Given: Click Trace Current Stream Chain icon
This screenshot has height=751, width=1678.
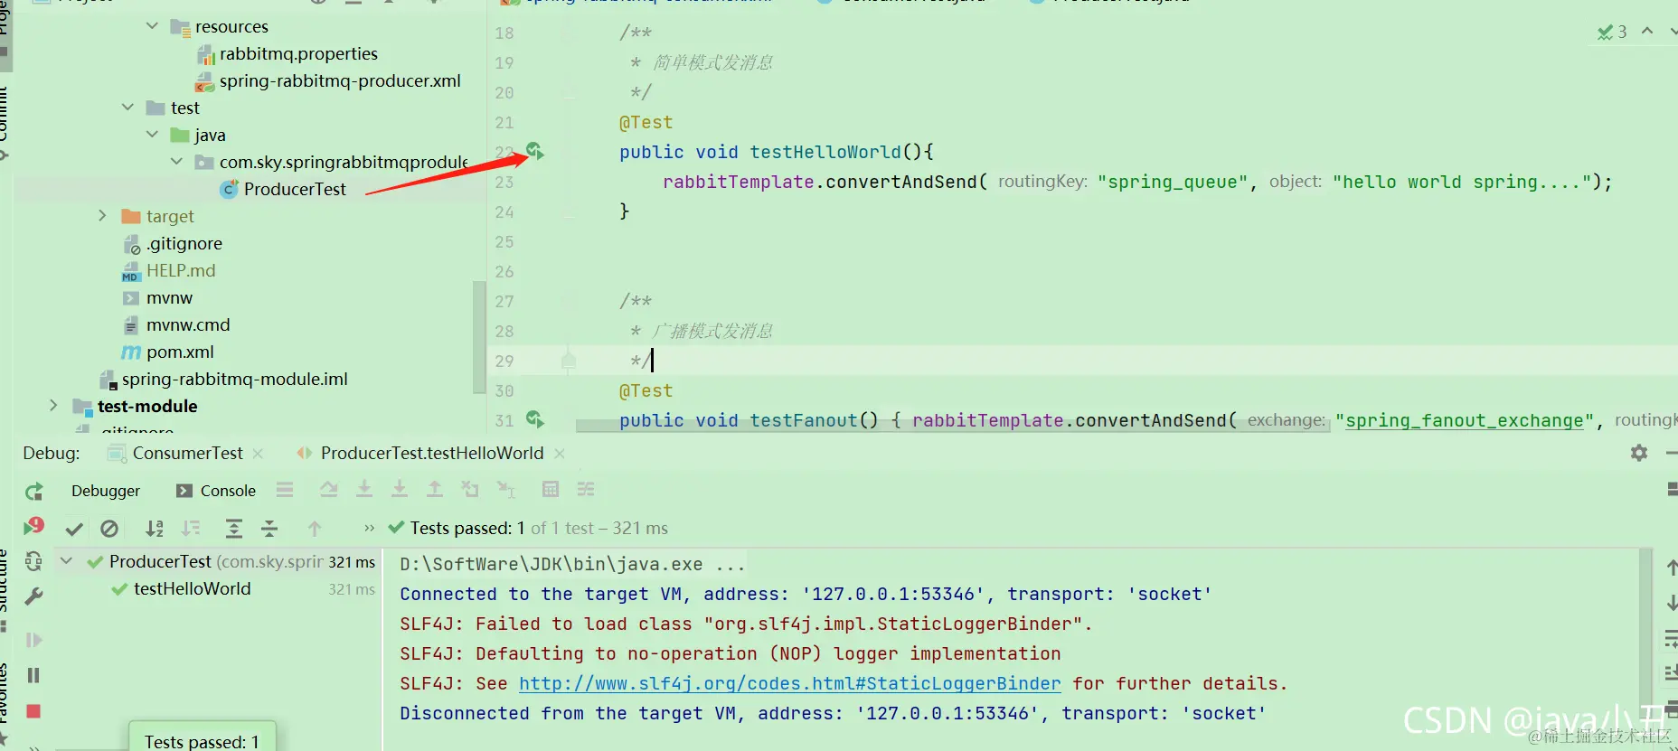Looking at the screenshot, I should pos(586,490).
